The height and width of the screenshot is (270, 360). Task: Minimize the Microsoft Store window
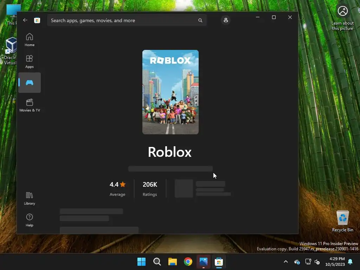[x=258, y=17]
